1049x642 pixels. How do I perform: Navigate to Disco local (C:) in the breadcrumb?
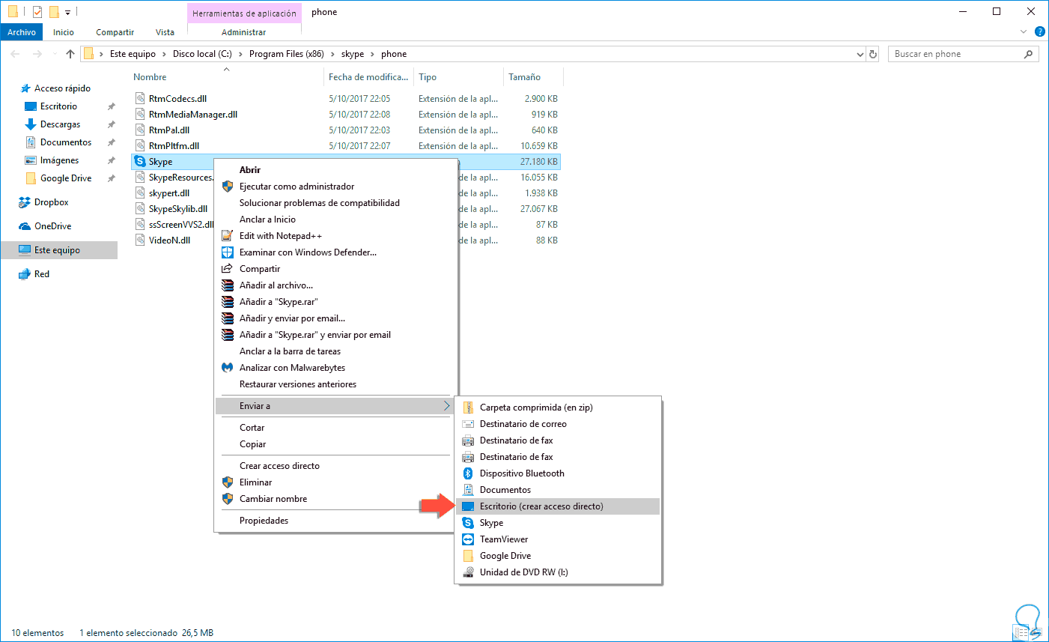202,54
